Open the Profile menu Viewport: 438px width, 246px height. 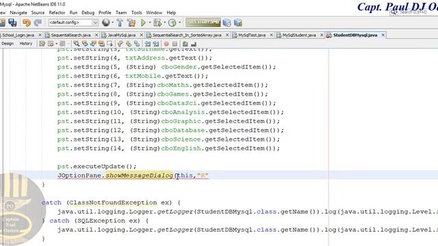105,12
